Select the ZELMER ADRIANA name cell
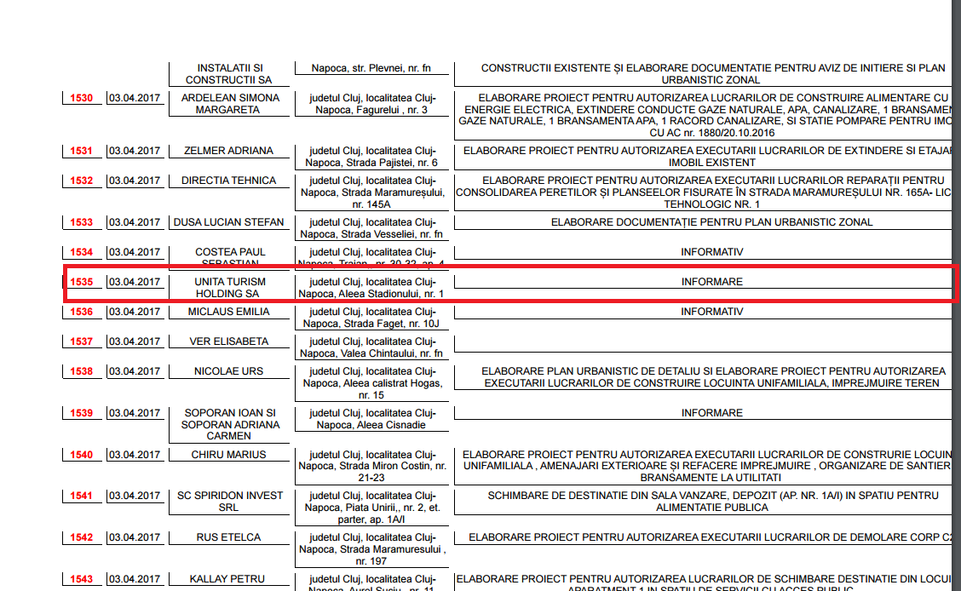This screenshot has width=961, height=591. click(x=229, y=151)
